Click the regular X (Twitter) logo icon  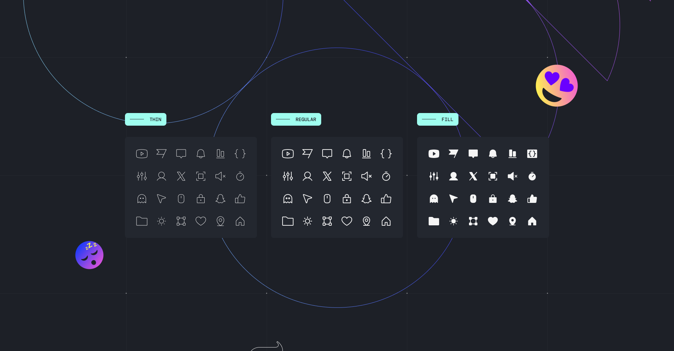click(327, 176)
